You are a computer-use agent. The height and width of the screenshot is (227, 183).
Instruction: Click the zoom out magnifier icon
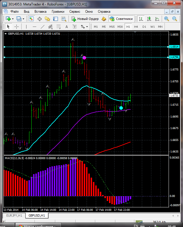tap(175, 19)
